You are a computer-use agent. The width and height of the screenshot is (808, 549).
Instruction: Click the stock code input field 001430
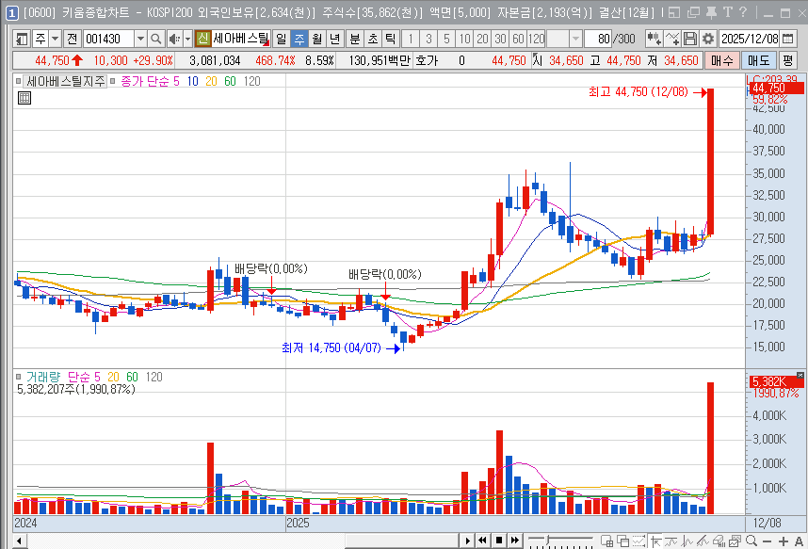coord(108,39)
